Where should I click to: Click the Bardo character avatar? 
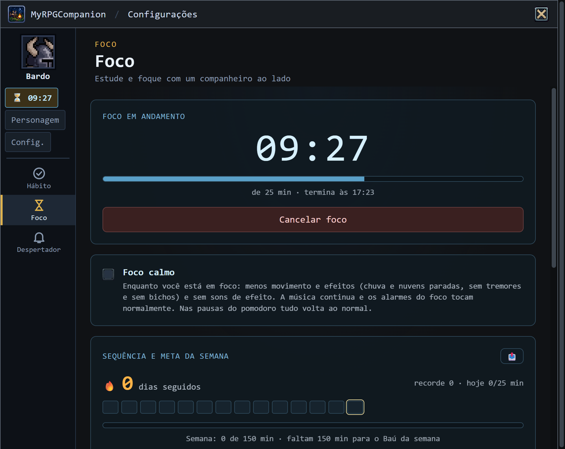38,52
